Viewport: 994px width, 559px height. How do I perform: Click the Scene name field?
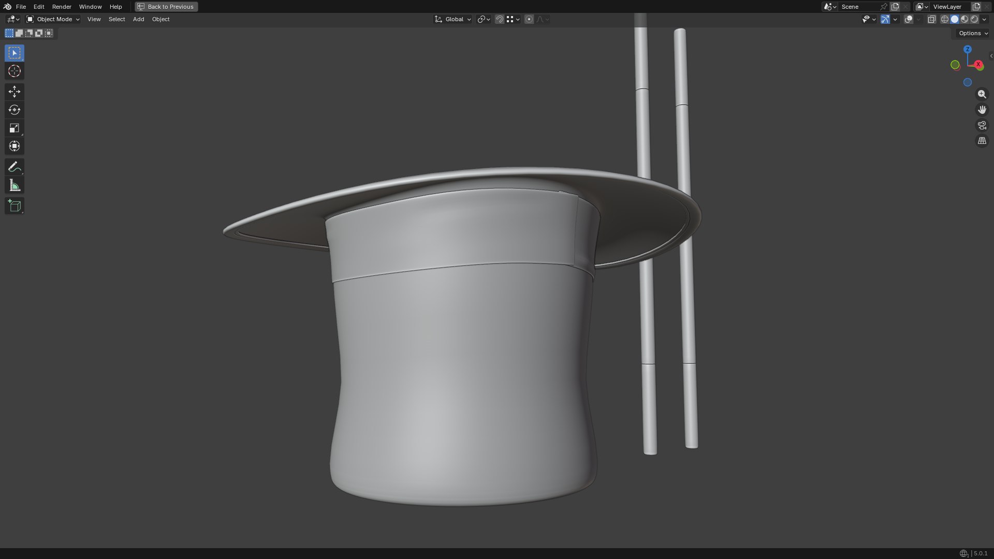click(x=859, y=7)
